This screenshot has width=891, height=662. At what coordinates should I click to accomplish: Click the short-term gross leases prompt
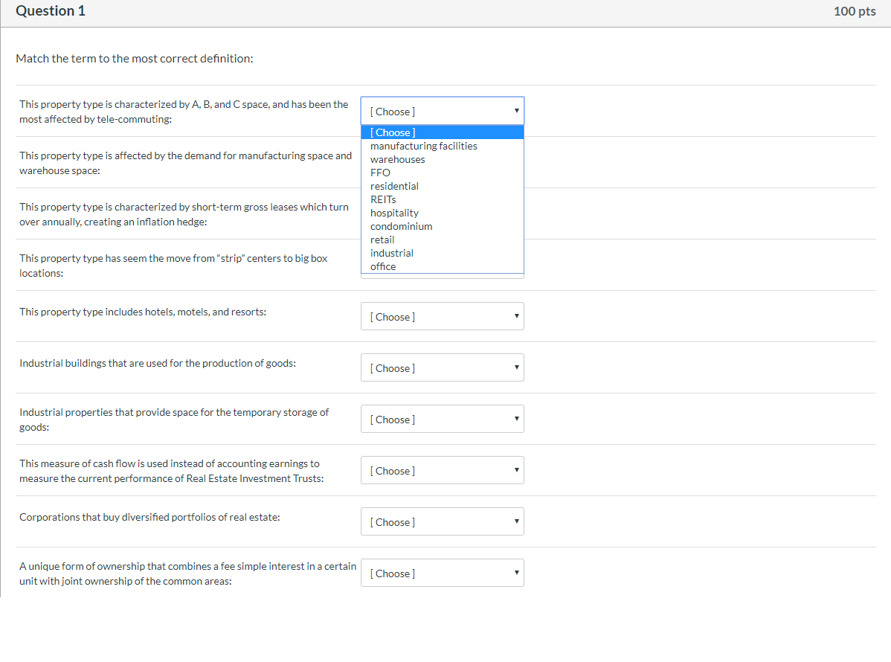[184, 214]
